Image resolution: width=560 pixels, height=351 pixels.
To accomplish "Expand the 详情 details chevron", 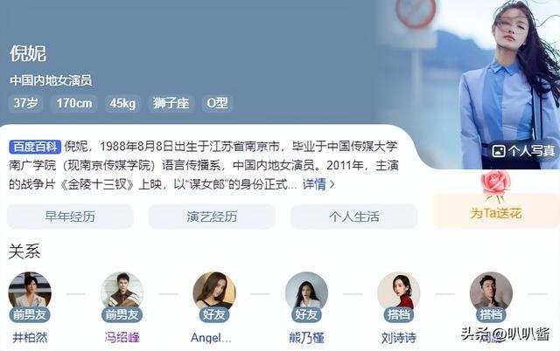I will 332,184.
